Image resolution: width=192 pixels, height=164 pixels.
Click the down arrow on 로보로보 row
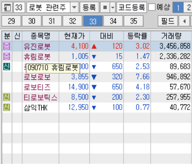[94, 77]
